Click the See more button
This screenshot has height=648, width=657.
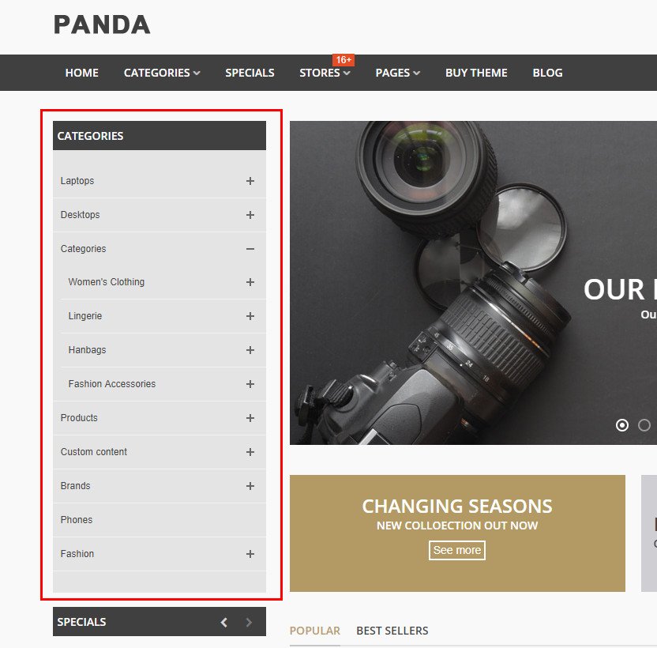coord(456,550)
